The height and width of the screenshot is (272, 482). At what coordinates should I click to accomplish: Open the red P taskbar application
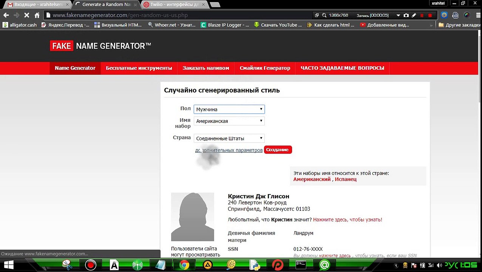click(x=278, y=265)
